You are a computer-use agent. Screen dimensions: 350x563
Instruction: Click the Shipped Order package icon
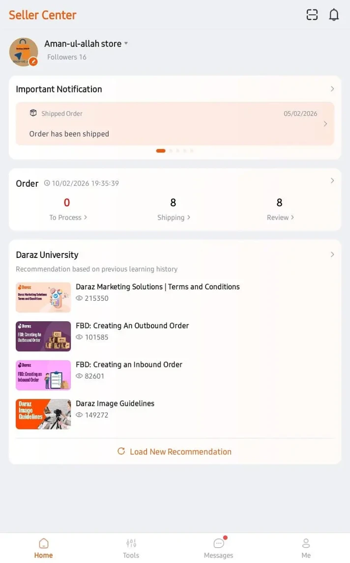(x=33, y=113)
